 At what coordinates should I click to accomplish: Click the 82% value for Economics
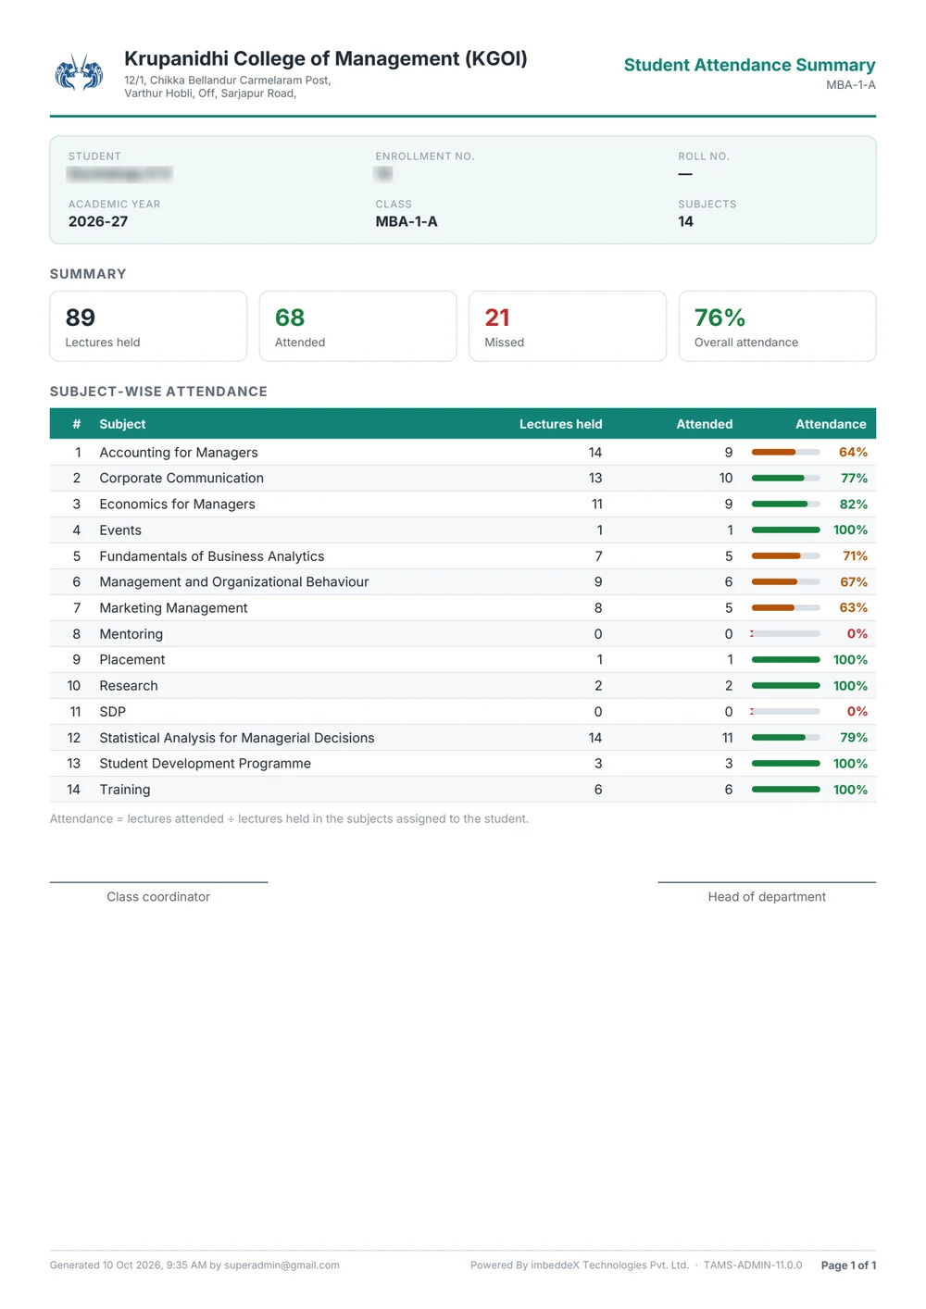(x=853, y=504)
